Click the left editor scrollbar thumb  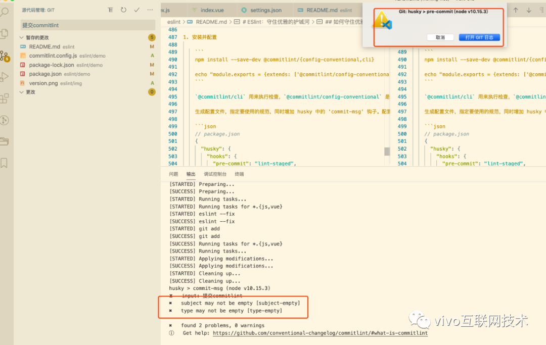point(387,152)
